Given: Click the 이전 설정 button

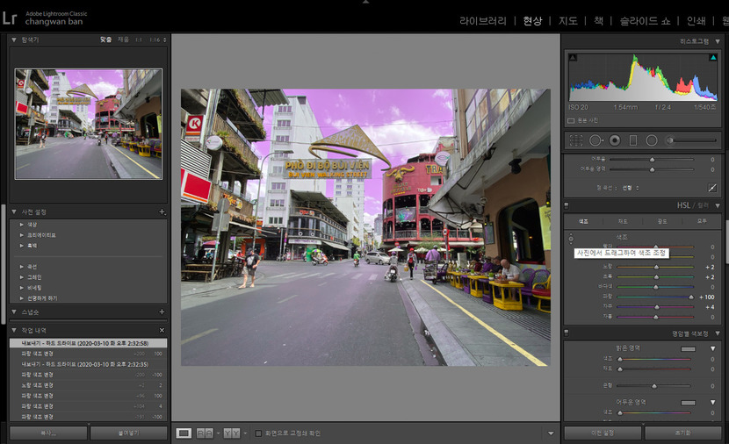Looking at the screenshot, I should 603,433.
